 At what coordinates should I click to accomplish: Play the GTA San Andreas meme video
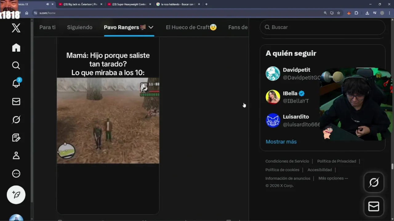pyautogui.click(x=108, y=121)
